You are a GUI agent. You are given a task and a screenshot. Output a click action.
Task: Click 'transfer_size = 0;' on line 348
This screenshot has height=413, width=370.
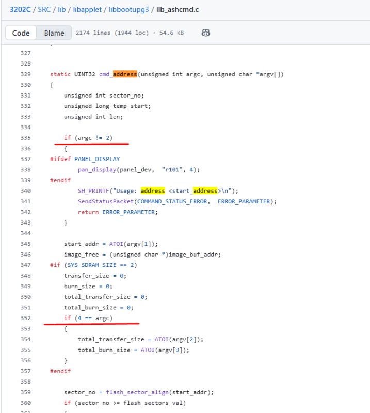(95, 276)
